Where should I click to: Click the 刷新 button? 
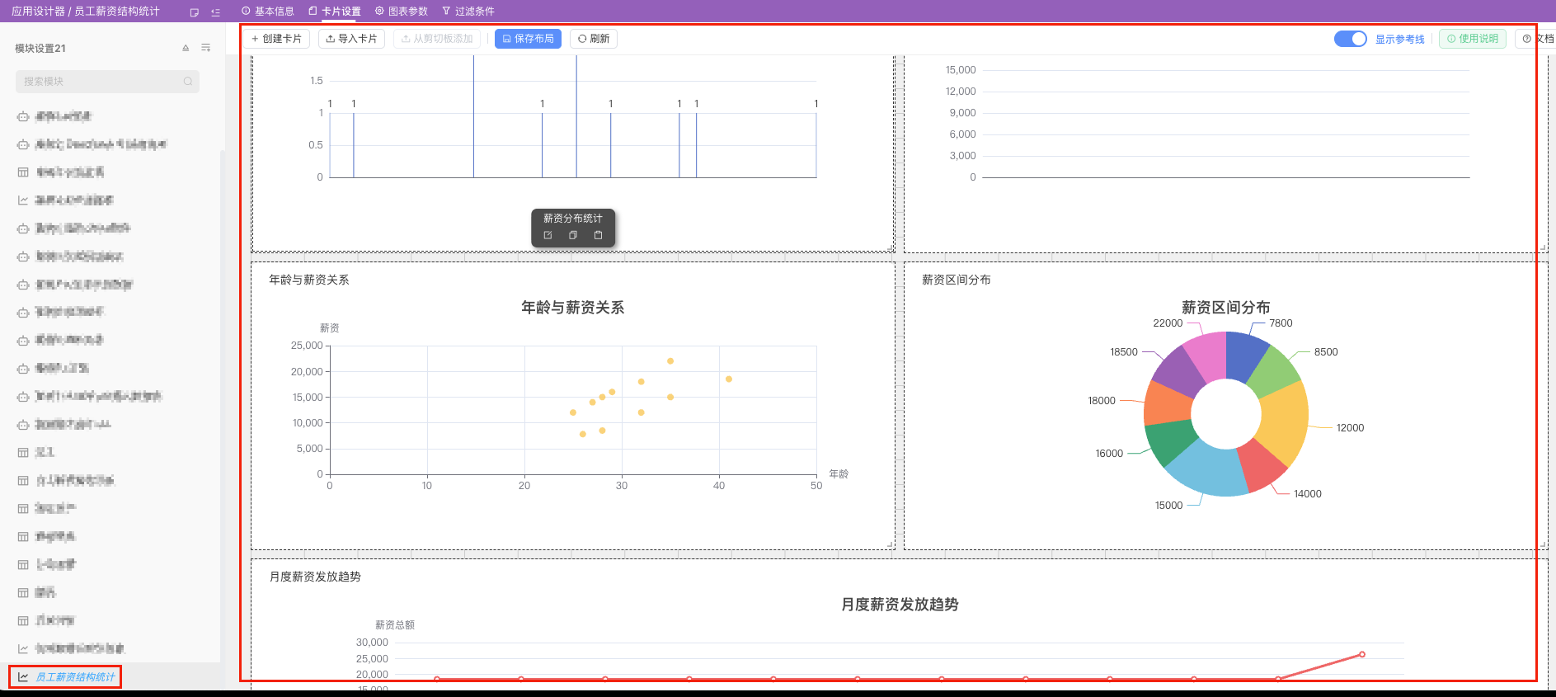tap(594, 39)
